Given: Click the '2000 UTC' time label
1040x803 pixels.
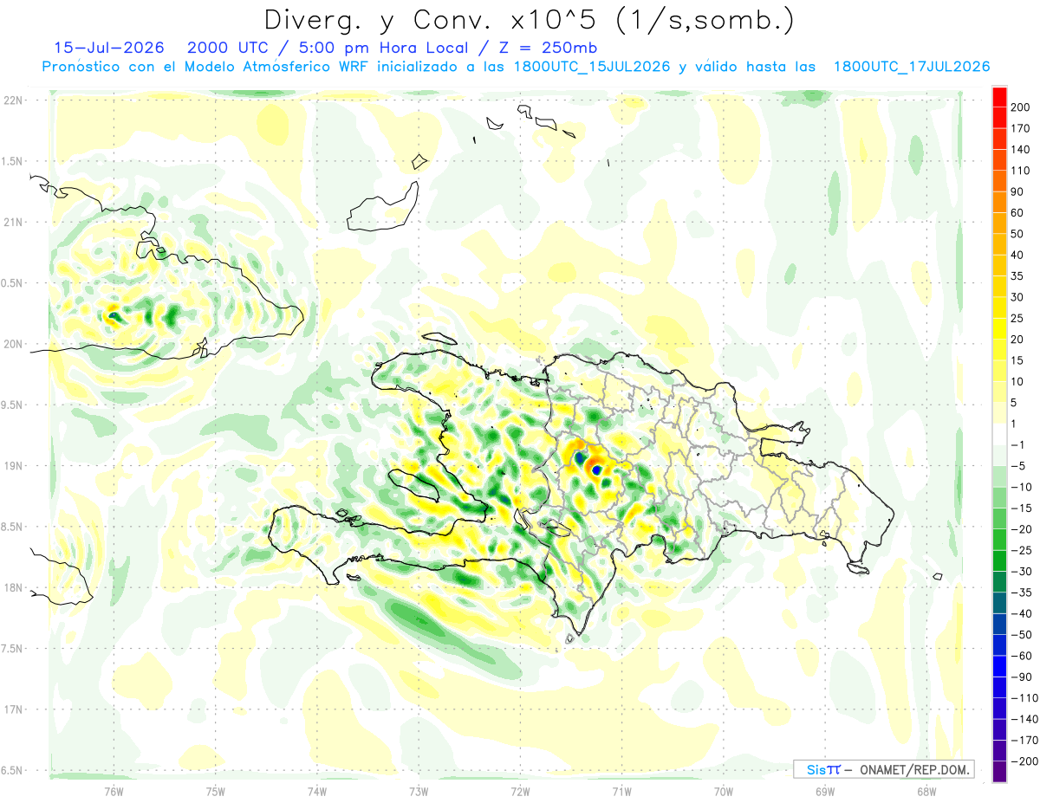Looking at the screenshot, I should 226,48.
